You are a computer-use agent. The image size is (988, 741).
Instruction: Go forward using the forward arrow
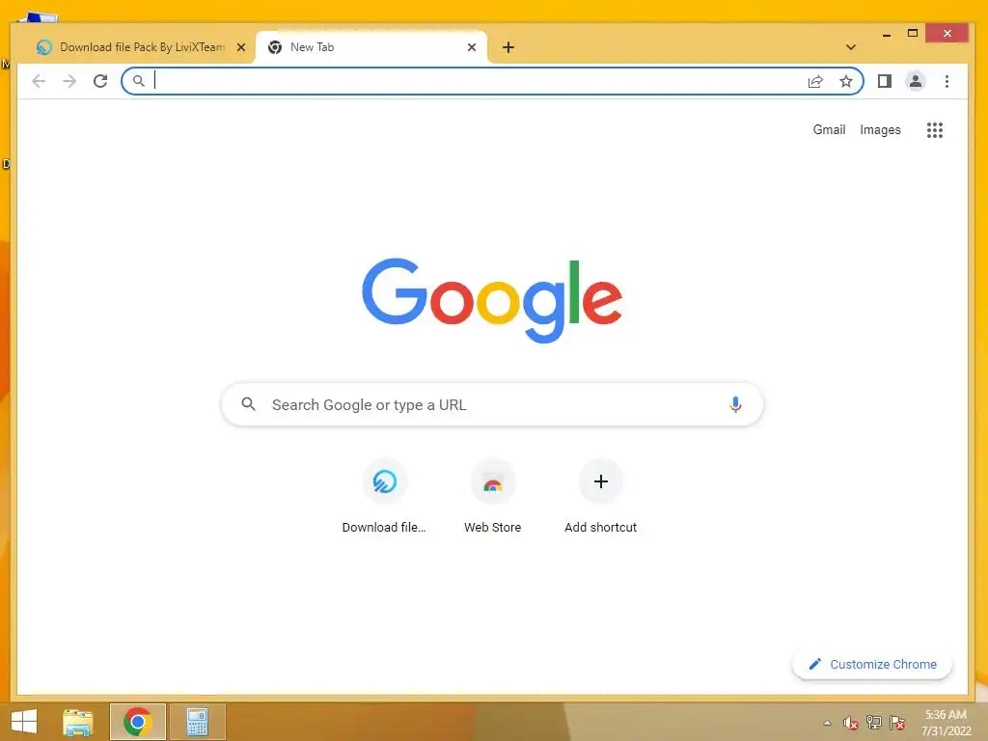(69, 81)
